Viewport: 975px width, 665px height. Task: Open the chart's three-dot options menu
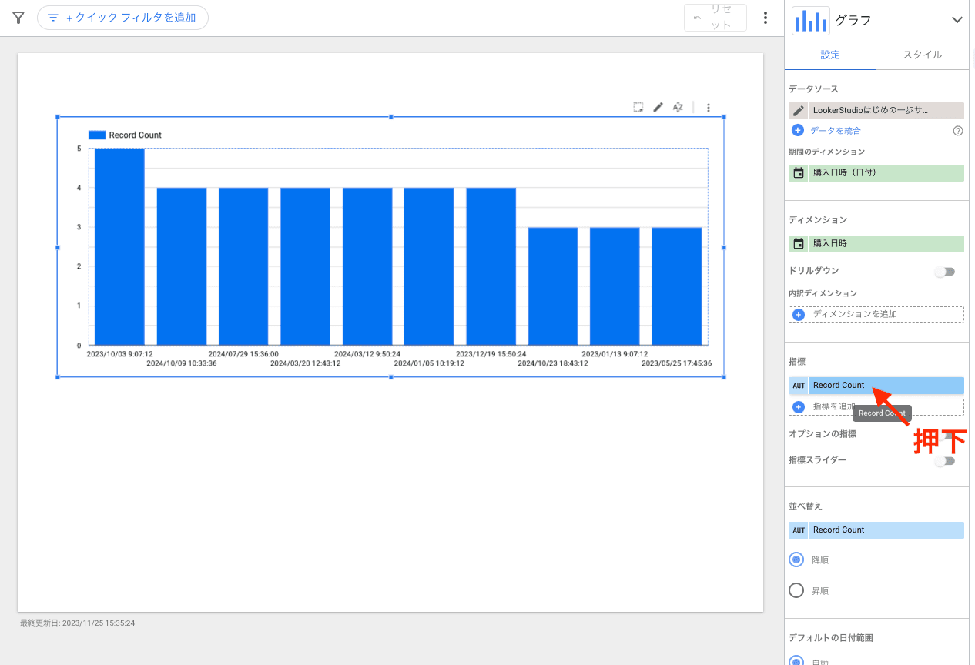tap(709, 108)
